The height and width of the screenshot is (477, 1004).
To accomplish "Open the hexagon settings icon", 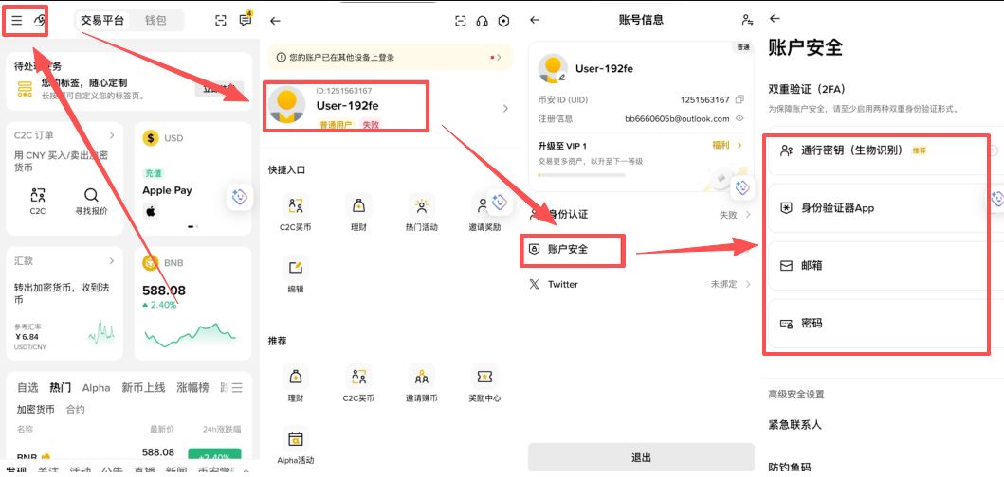I will tap(504, 21).
